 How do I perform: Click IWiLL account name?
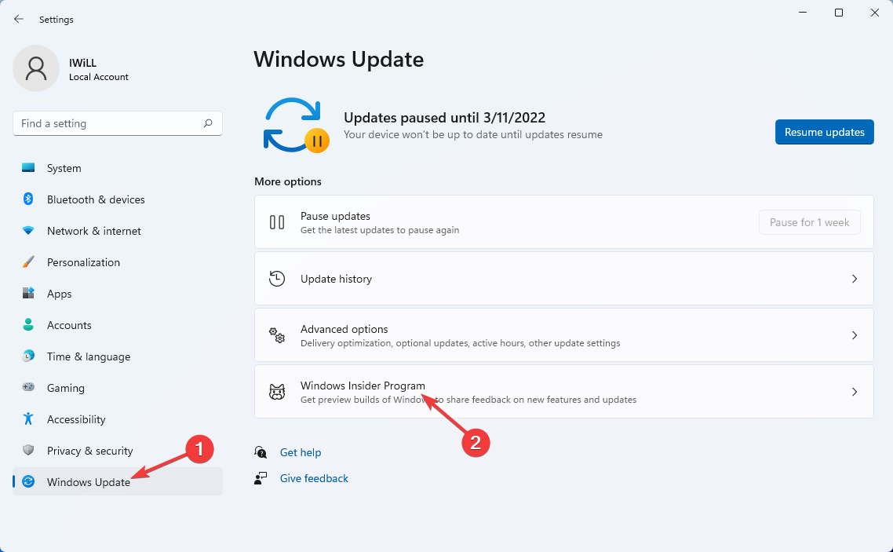click(82, 63)
